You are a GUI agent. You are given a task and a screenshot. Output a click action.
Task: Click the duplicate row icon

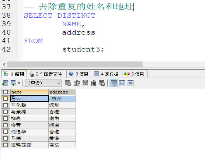pyautogui.click(x=77, y=83)
